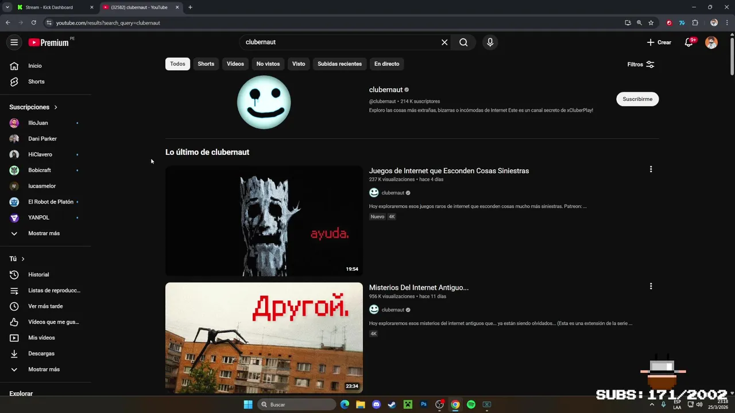Expand the Suscripciones section chevron

[56, 107]
